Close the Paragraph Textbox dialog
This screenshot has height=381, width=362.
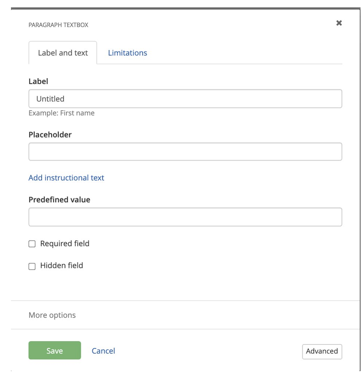[x=339, y=23]
